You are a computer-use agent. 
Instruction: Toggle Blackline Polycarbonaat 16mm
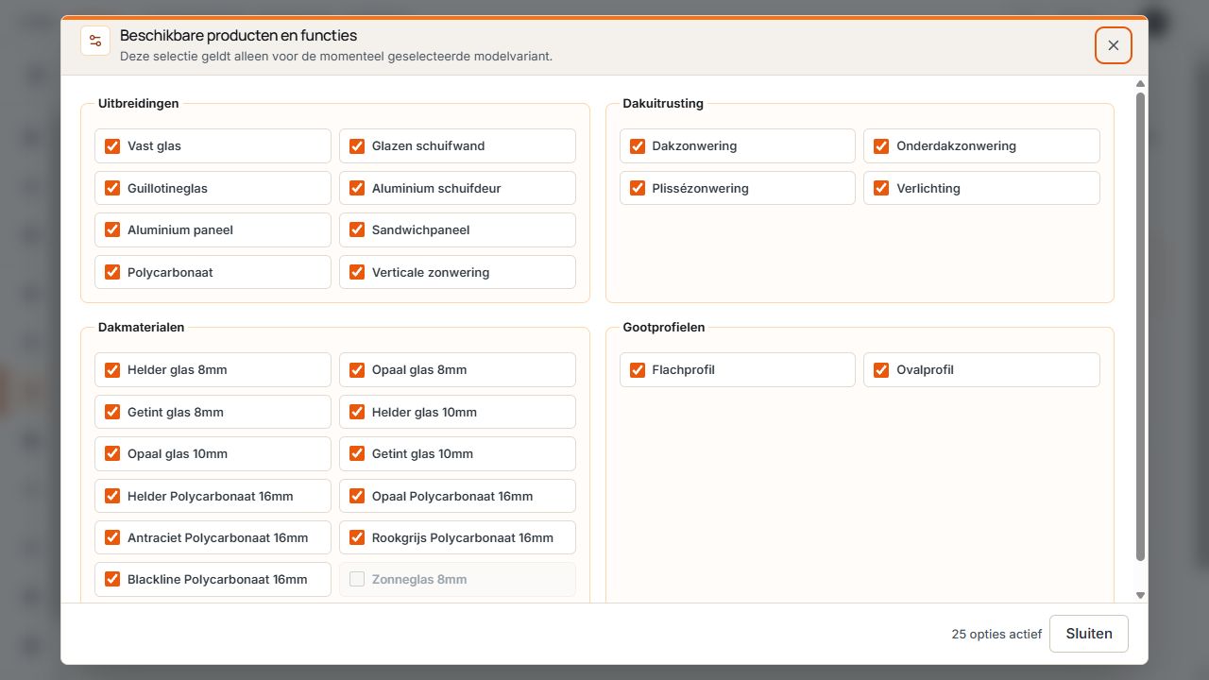[x=112, y=579]
